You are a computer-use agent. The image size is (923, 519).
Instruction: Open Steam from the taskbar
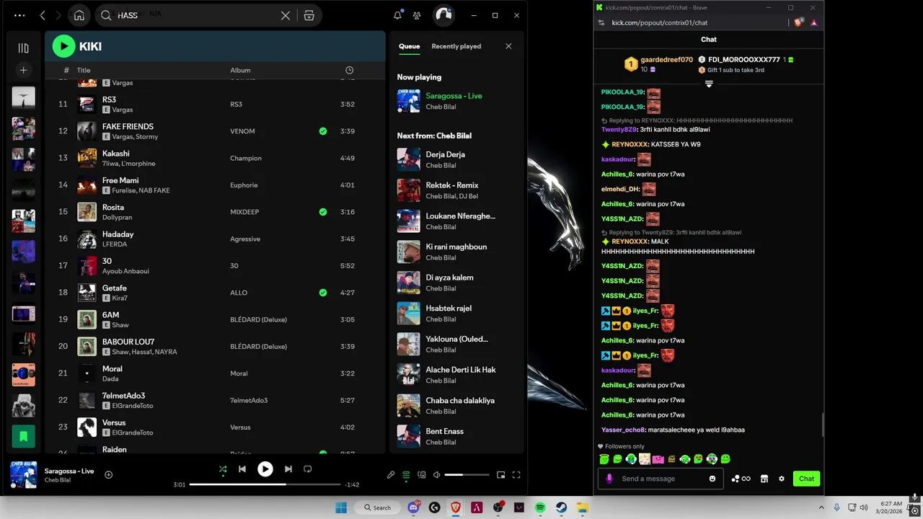coord(561,507)
